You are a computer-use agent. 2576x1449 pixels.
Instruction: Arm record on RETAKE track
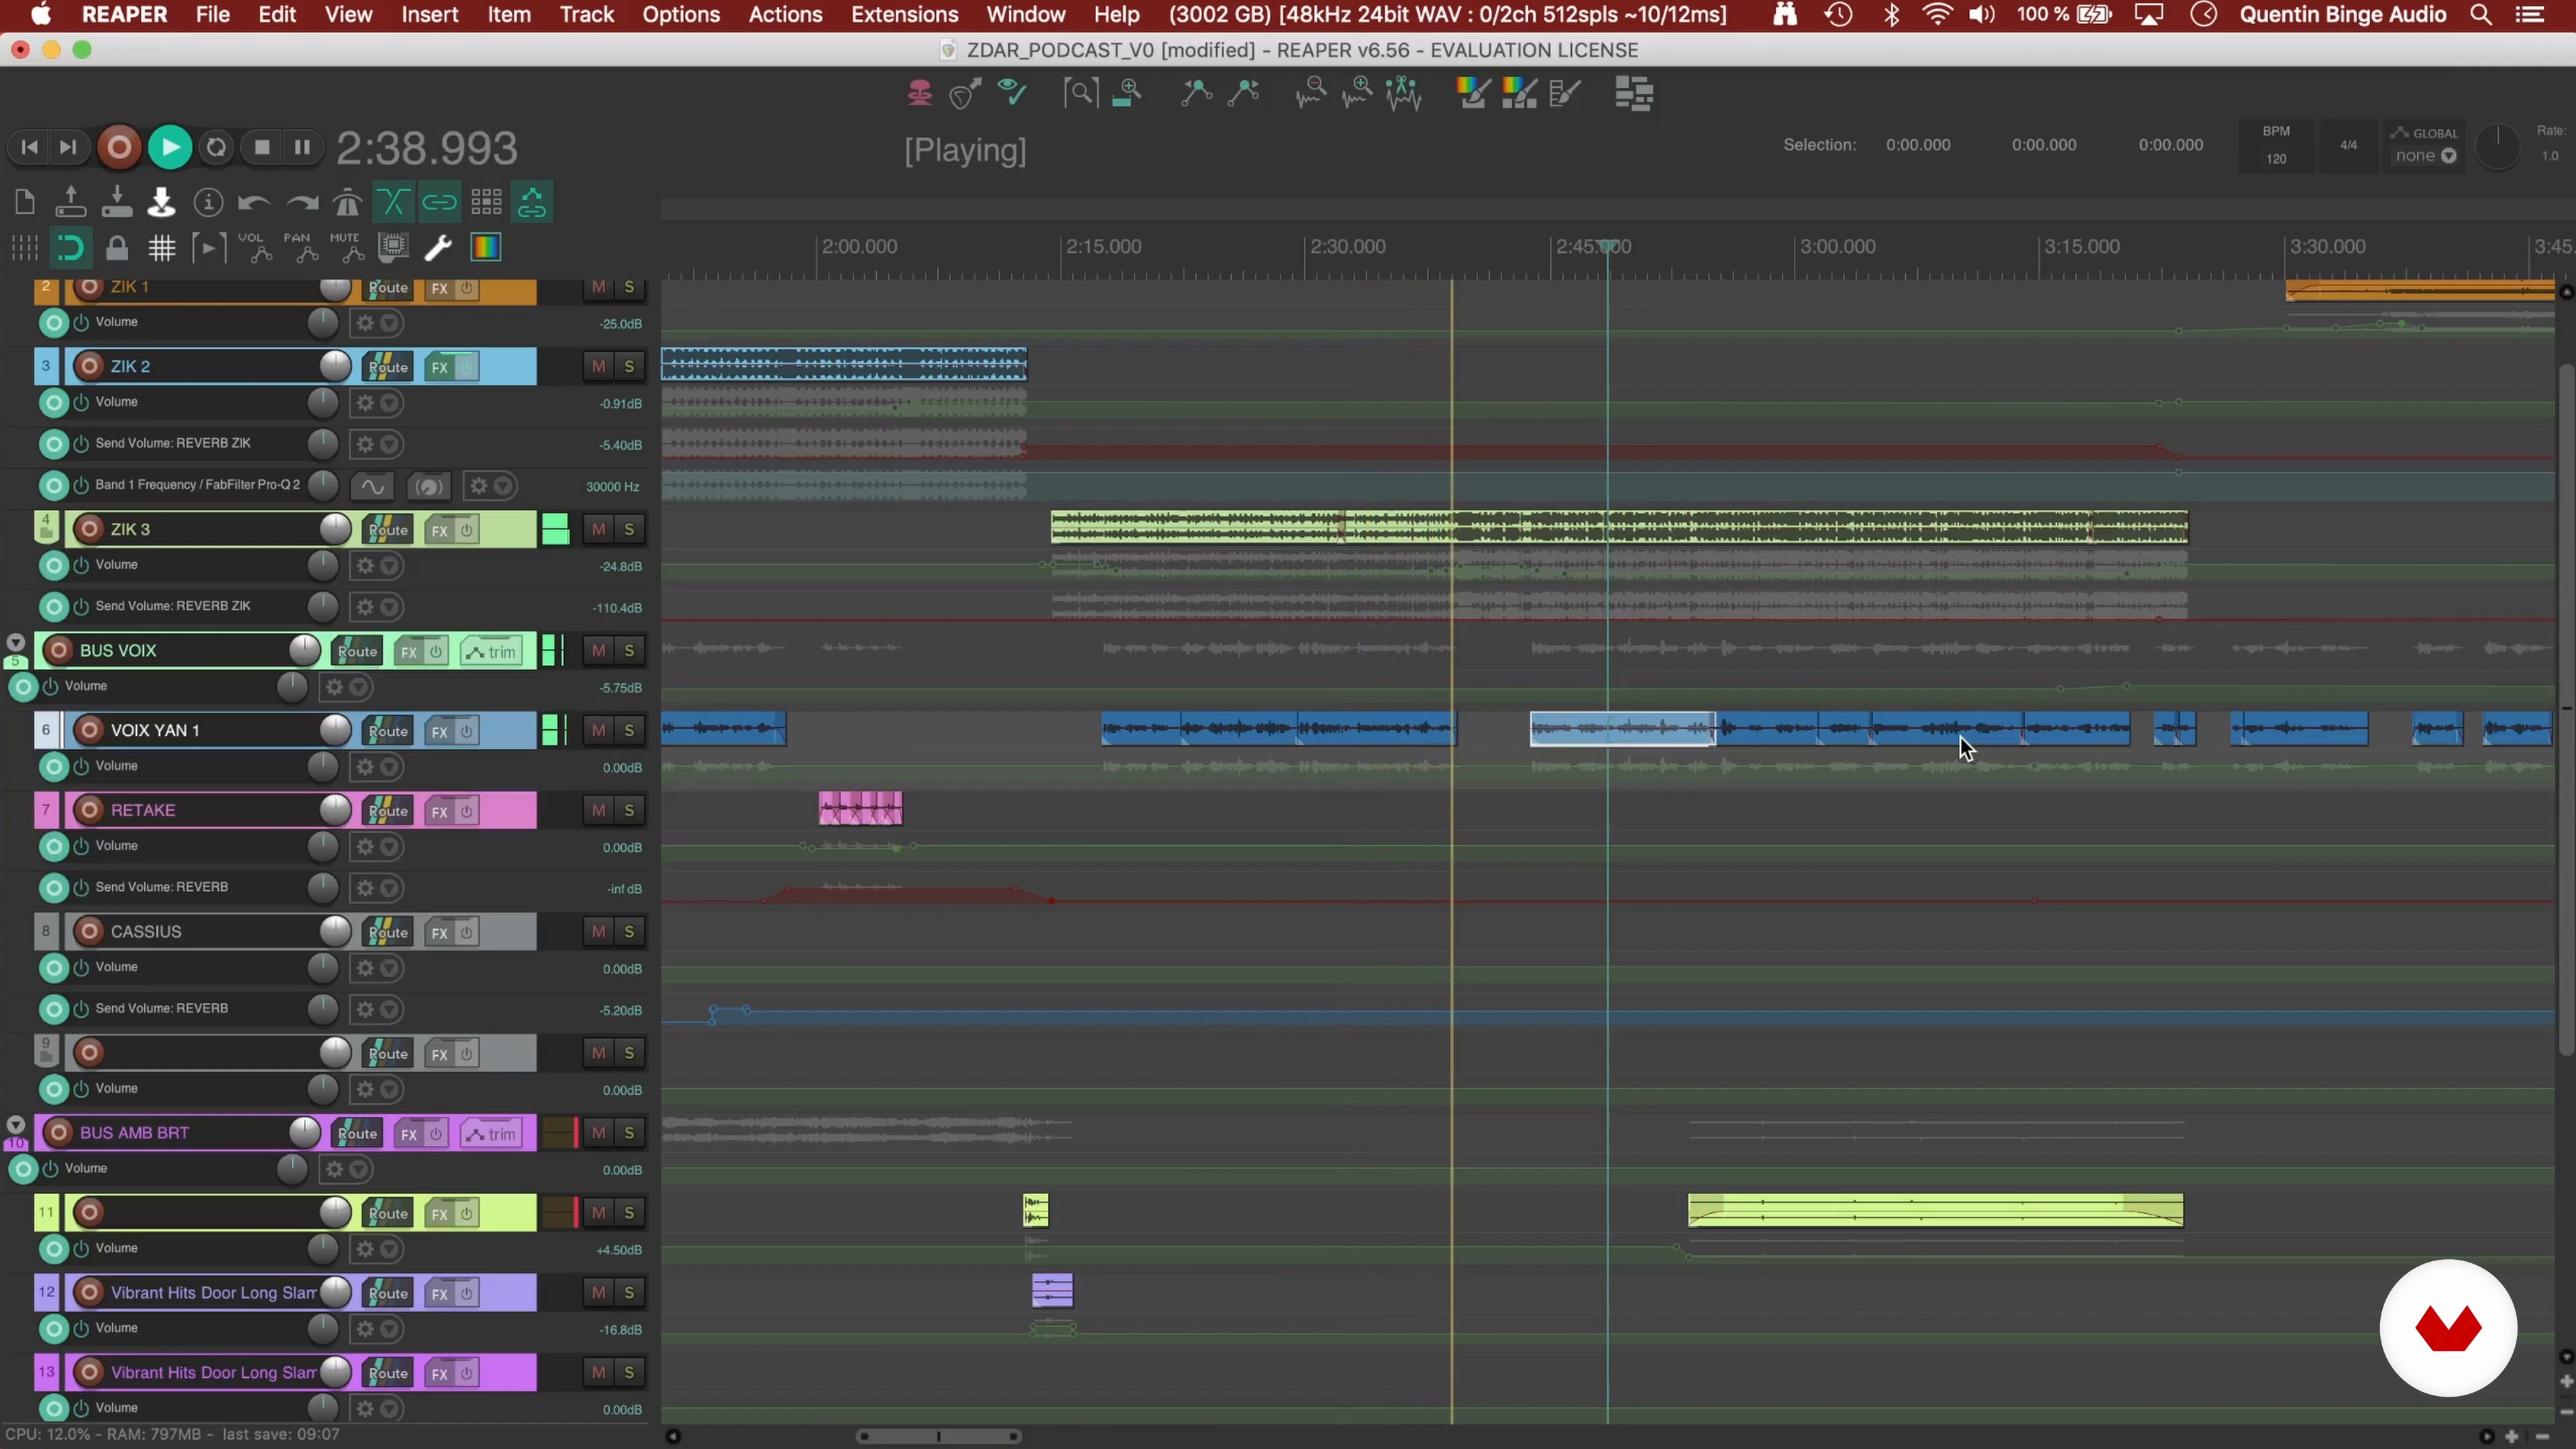click(x=89, y=810)
